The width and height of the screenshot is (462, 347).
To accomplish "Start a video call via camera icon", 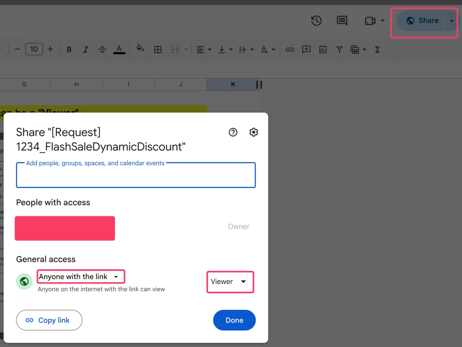I will pyautogui.click(x=370, y=21).
